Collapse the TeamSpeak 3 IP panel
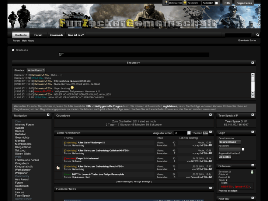The image size is (268, 201). click(253, 115)
